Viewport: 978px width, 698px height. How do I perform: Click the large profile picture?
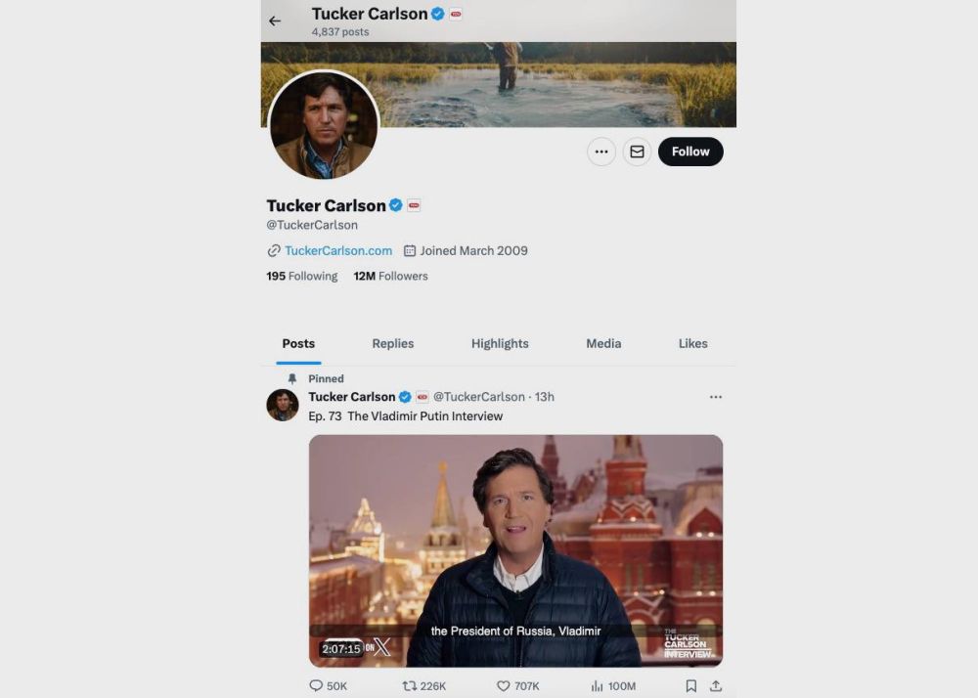[x=324, y=125]
